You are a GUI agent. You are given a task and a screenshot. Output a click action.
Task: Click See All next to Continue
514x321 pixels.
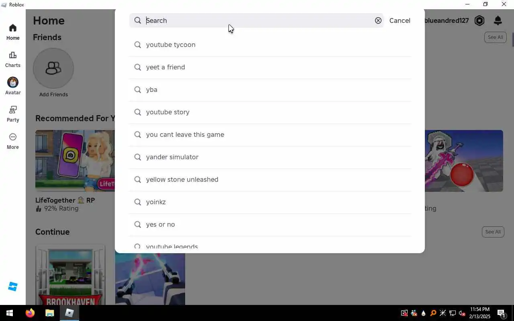[x=493, y=232]
